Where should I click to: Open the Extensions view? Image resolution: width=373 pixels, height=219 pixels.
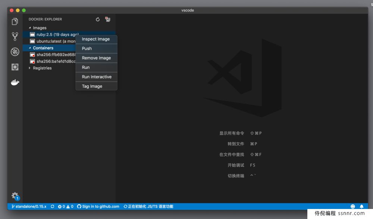click(x=15, y=67)
